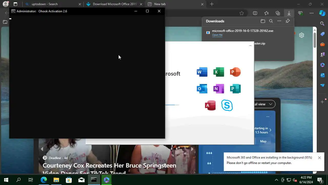328x185 pixels.
Task: Open the Favorites list icon
Action: point(266,13)
